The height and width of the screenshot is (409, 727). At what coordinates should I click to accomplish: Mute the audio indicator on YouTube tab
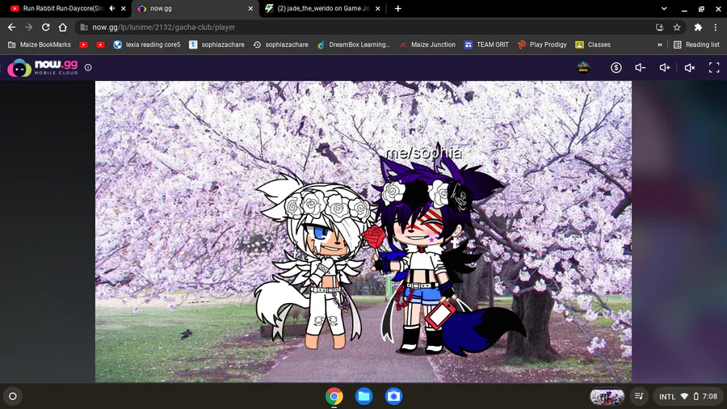112,8
